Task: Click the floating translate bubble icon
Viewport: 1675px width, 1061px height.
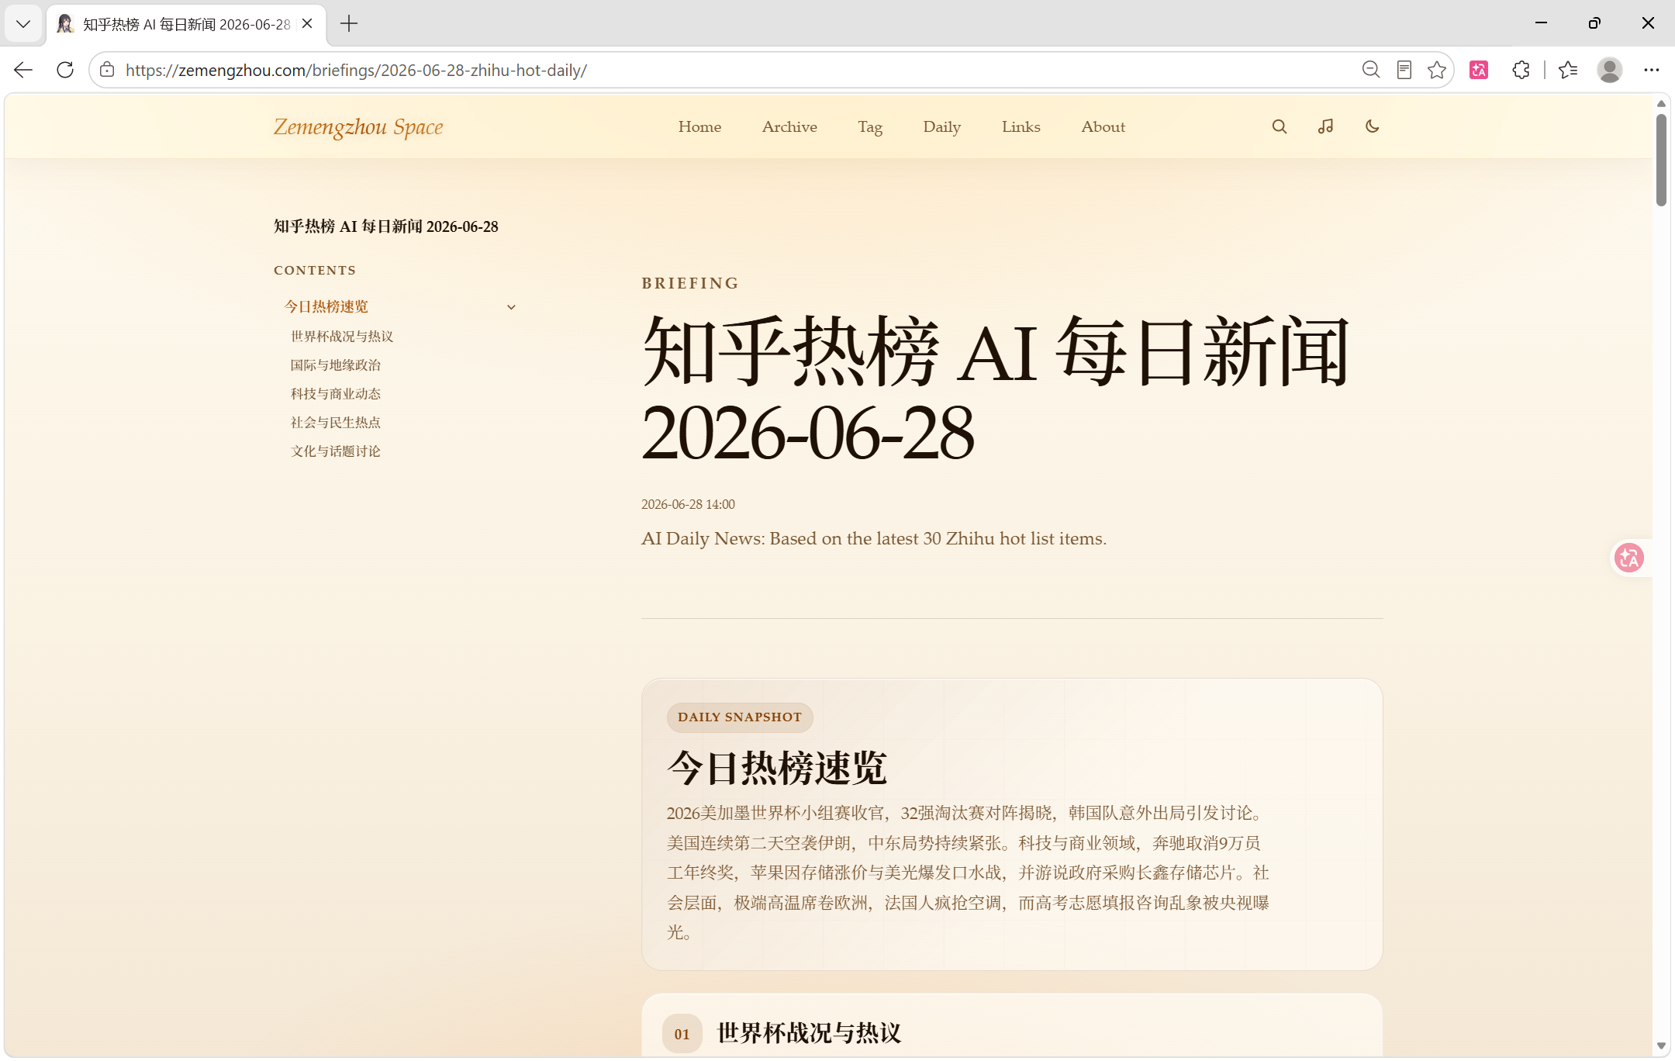Action: (x=1628, y=558)
